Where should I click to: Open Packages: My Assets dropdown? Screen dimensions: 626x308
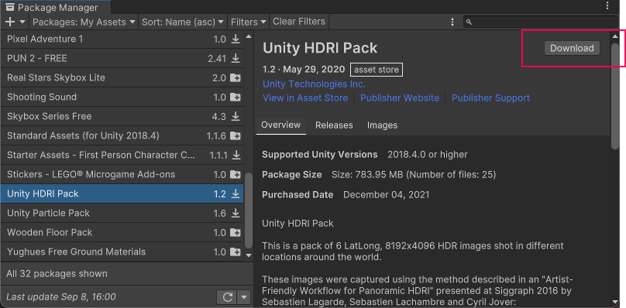click(x=84, y=22)
